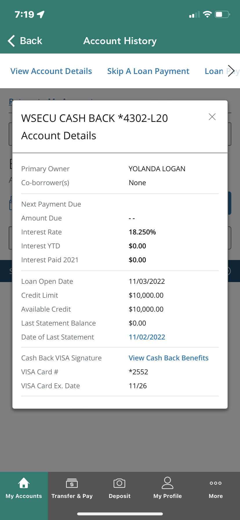Screen dimensions: 240x520
Task: Tap the My Profile person icon
Action: coord(168,483)
